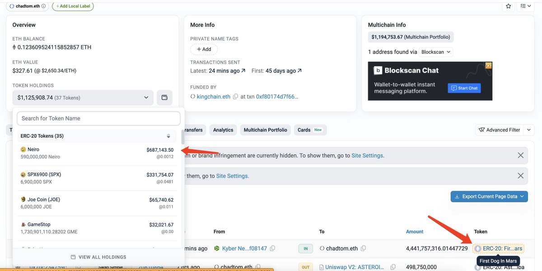Open the Advanced Filter button
The height and width of the screenshot is (271, 542).
pos(500,130)
